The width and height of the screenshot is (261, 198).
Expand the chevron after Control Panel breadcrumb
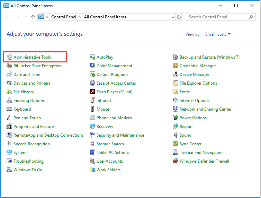click(80, 17)
